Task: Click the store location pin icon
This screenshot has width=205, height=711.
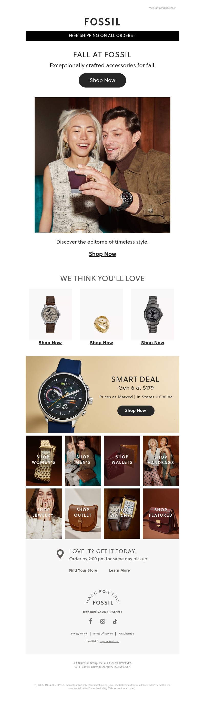Action: click(x=60, y=554)
